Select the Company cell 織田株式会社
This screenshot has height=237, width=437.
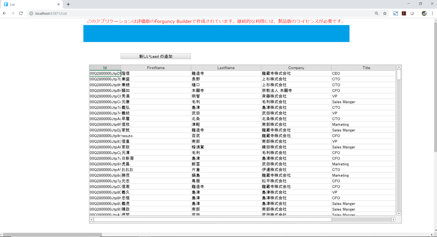(x=296, y=147)
